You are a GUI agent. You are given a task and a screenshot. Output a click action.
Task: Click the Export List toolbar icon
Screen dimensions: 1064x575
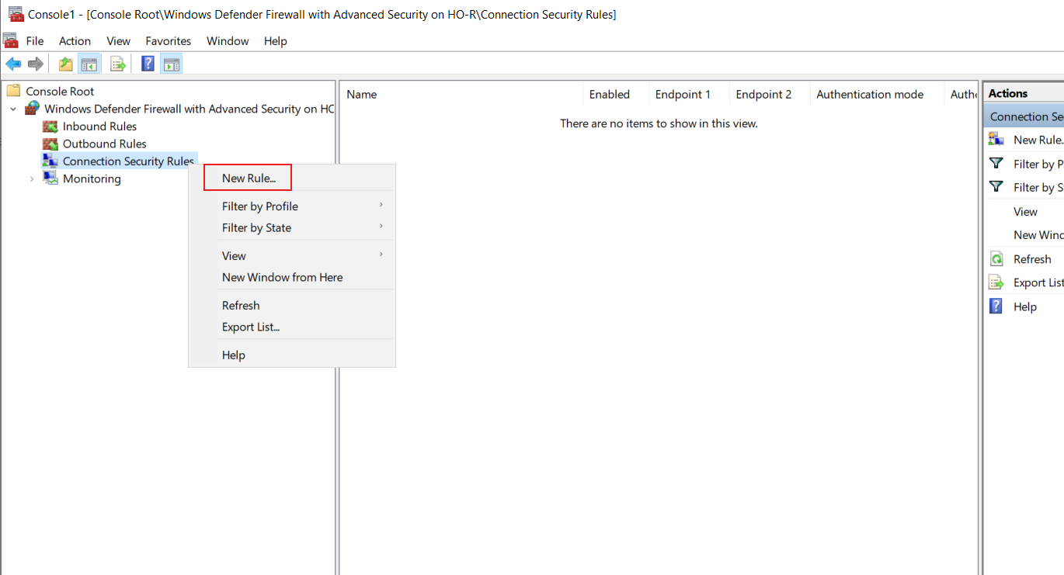(118, 64)
